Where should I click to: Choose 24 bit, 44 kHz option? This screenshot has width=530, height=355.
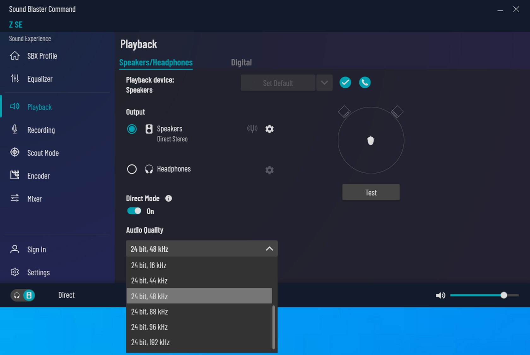pyautogui.click(x=199, y=281)
